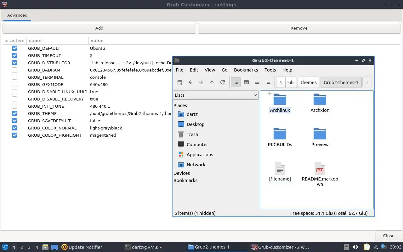Open the Preview folder
This screenshot has width=403, height=252.
click(320, 137)
